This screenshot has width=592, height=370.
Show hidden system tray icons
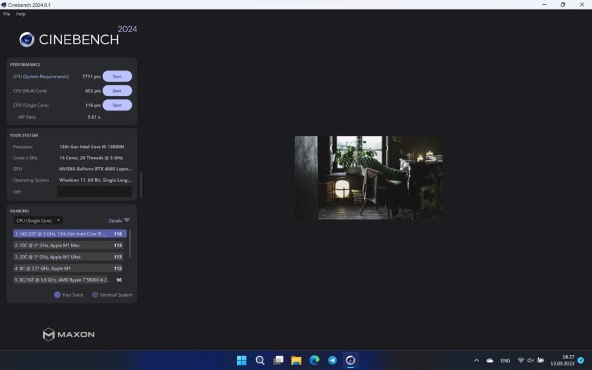476,360
